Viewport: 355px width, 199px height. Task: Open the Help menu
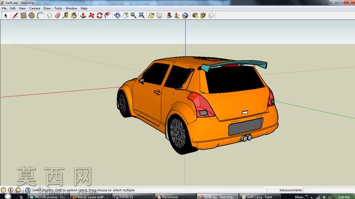[x=84, y=9]
